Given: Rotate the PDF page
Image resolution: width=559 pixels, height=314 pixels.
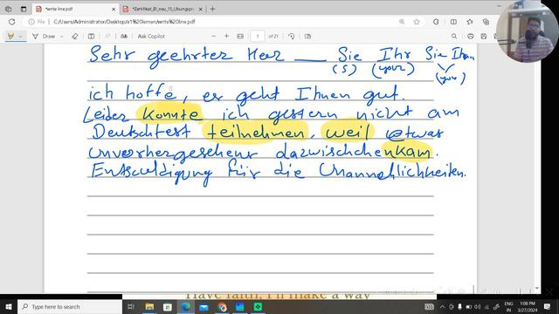Looking at the screenshot, I should [x=291, y=37].
